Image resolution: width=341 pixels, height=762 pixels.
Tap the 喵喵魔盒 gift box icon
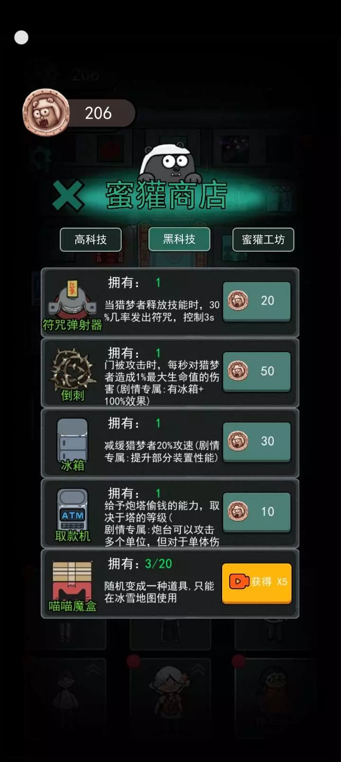72,581
